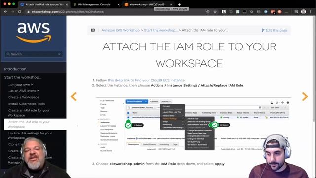Open Create an IAM role for your Workspace

tap(29, 113)
